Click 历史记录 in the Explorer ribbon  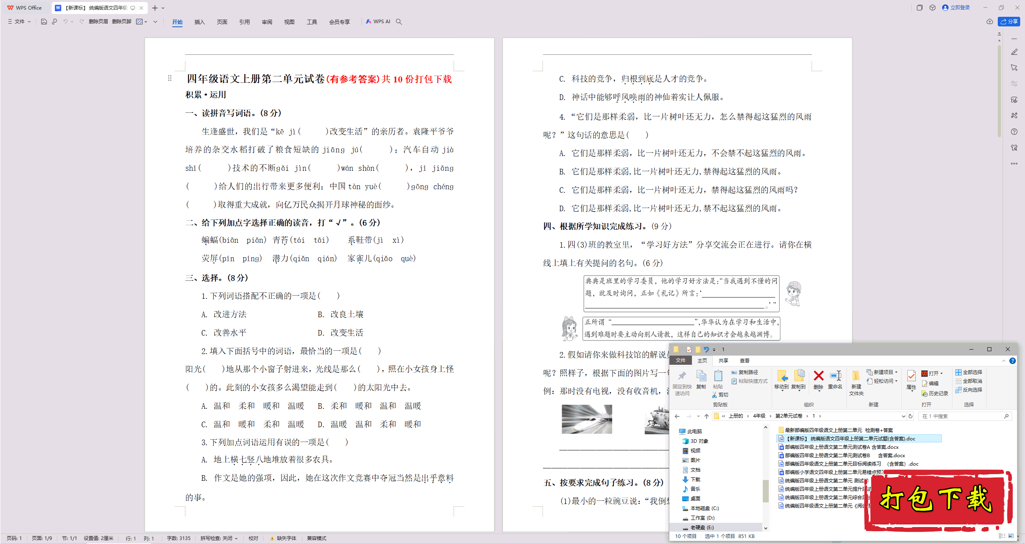tap(935, 394)
